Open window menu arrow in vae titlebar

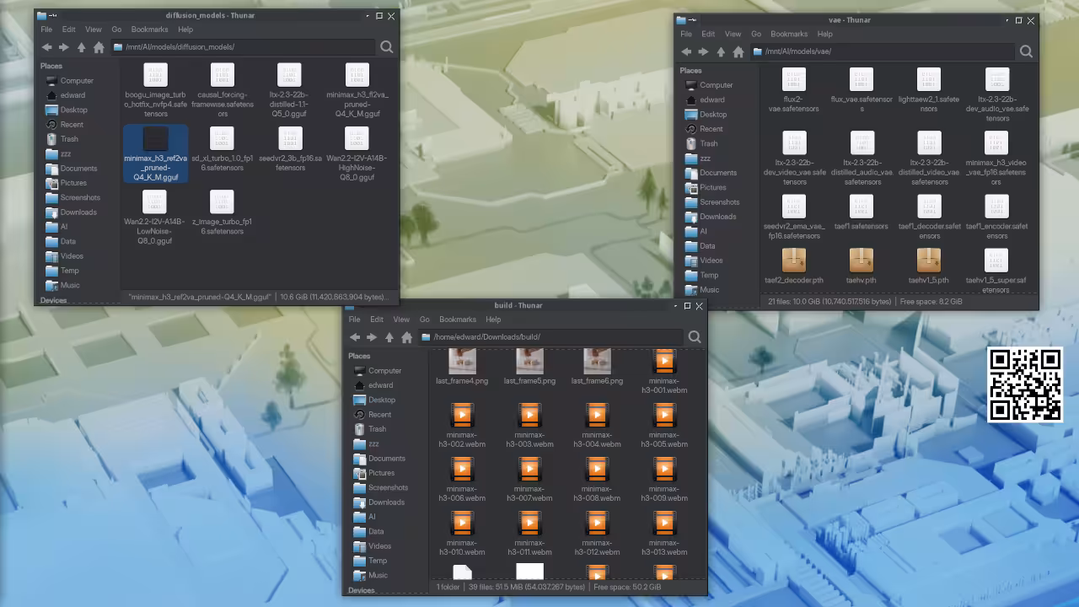pyautogui.click(x=1007, y=20)
